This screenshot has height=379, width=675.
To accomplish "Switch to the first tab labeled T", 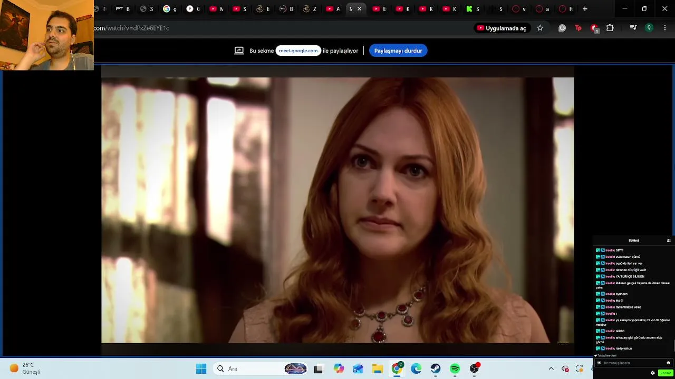I will [100, 9].
